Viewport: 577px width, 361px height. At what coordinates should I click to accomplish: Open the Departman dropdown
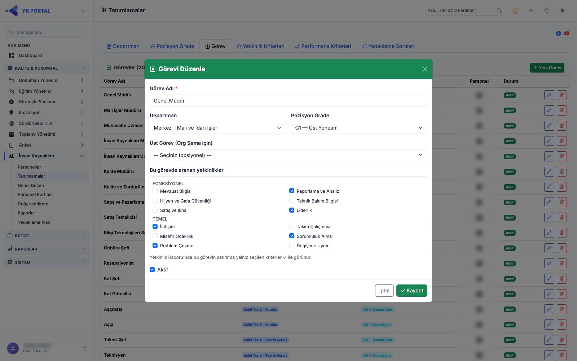pos(217,128)
